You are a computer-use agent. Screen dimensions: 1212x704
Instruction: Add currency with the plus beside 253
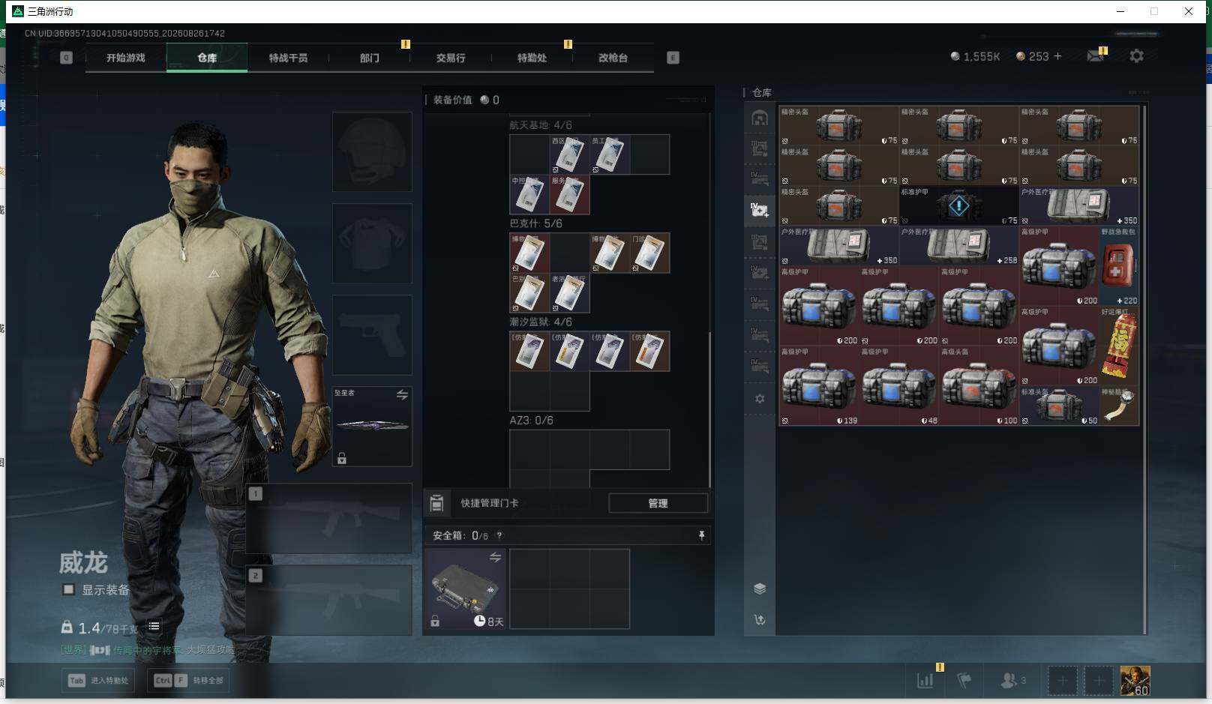click(x=1057, y=56)
